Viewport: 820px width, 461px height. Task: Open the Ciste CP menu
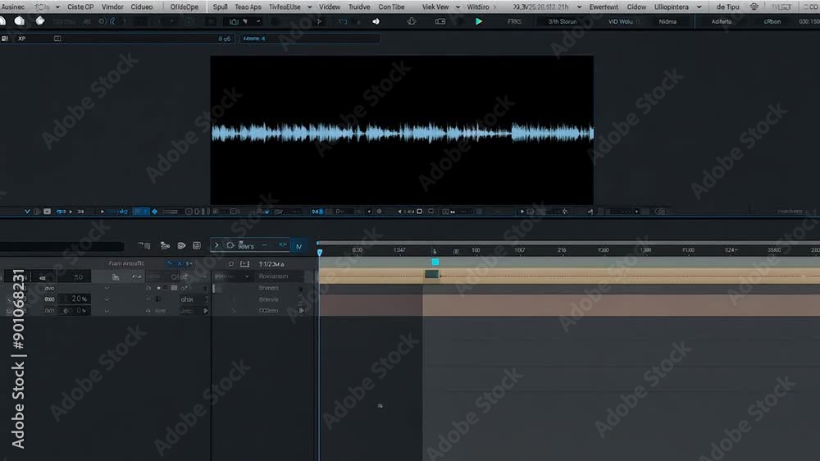[80, 7]
